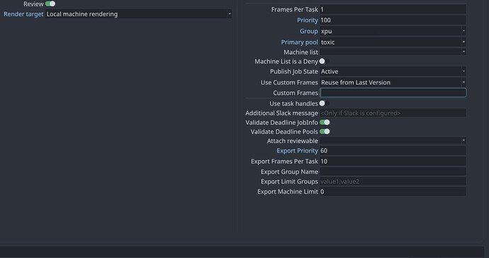
Task: Disable the Validate Deadline JobInfo toggle
Action: [325, 123]
